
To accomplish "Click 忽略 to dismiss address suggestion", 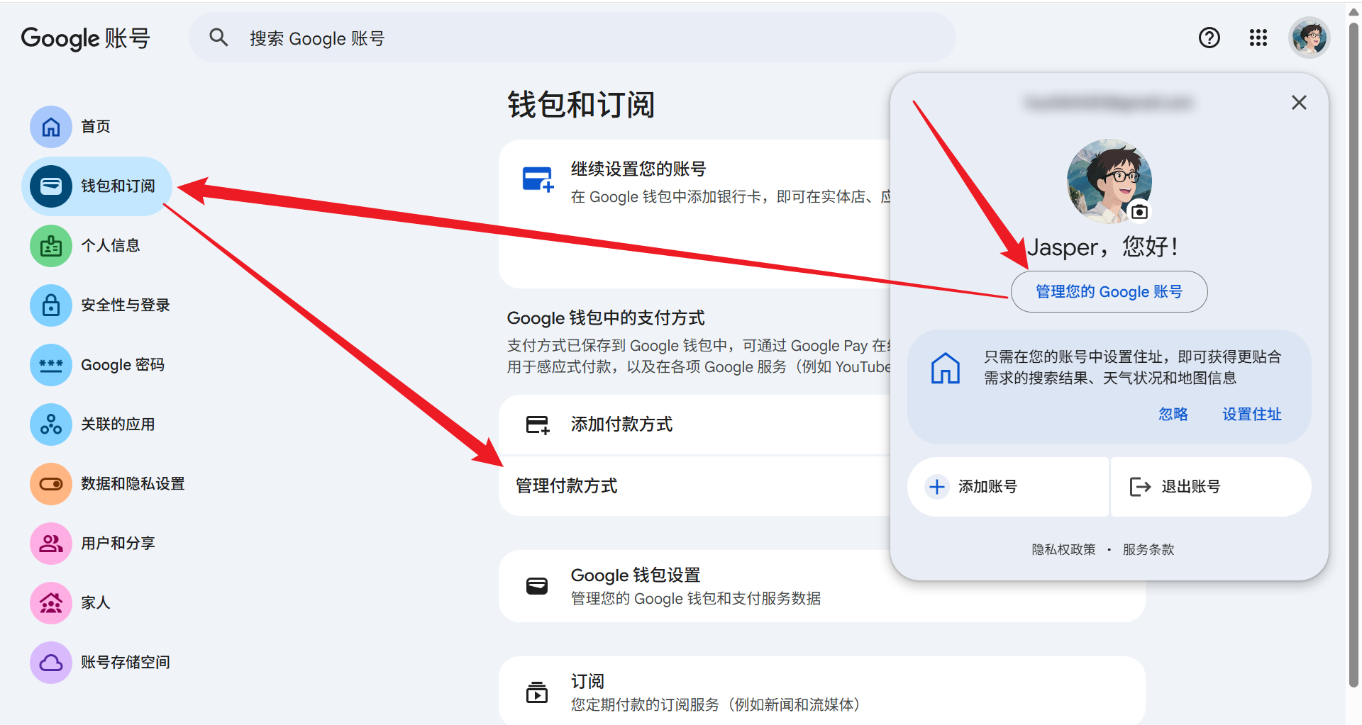I will pyautogui.click(x=1173, y=415).
